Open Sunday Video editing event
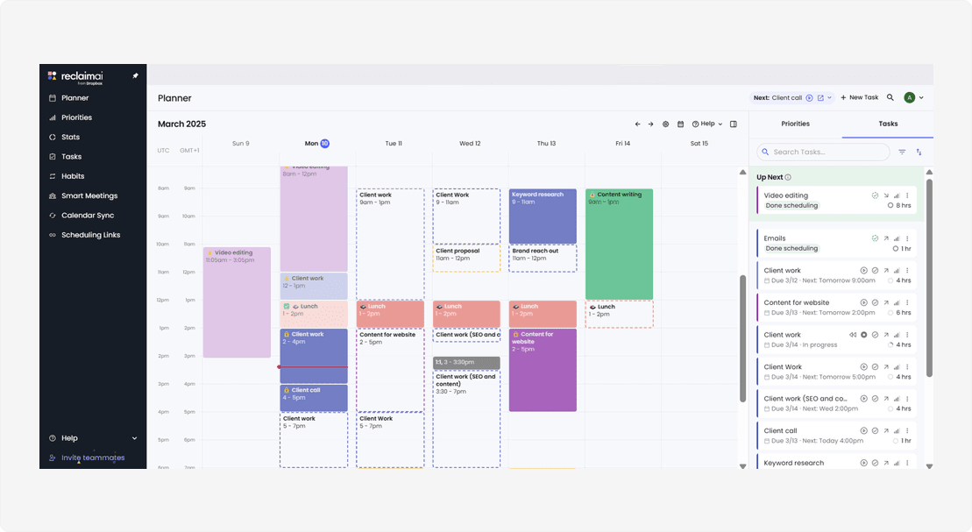972x532 pixels. point(237,302)
